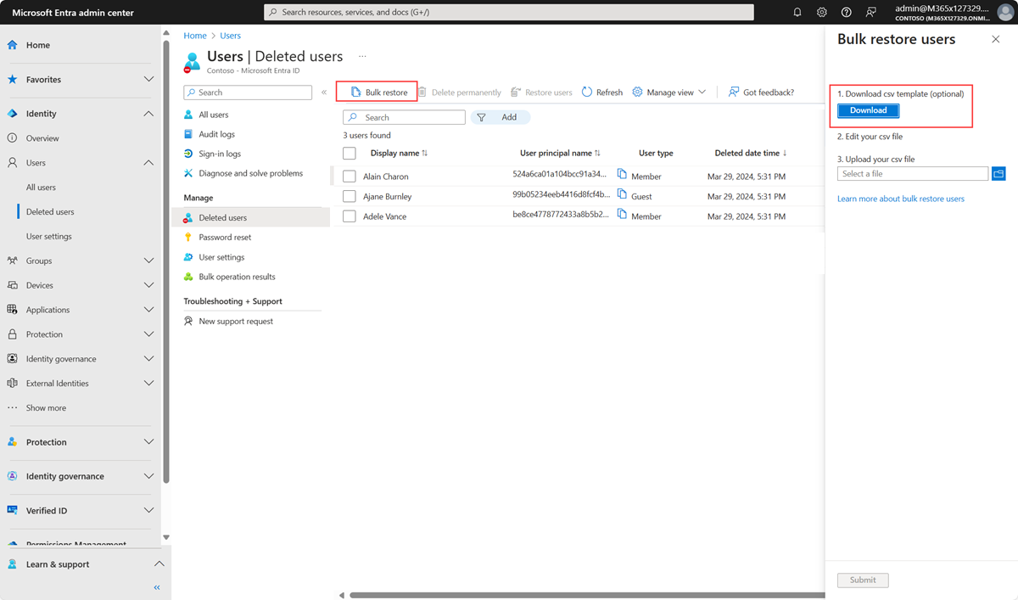Expand the Groups sidebar chevron
Screen dimensions: 1018x600
coord(148,261)
